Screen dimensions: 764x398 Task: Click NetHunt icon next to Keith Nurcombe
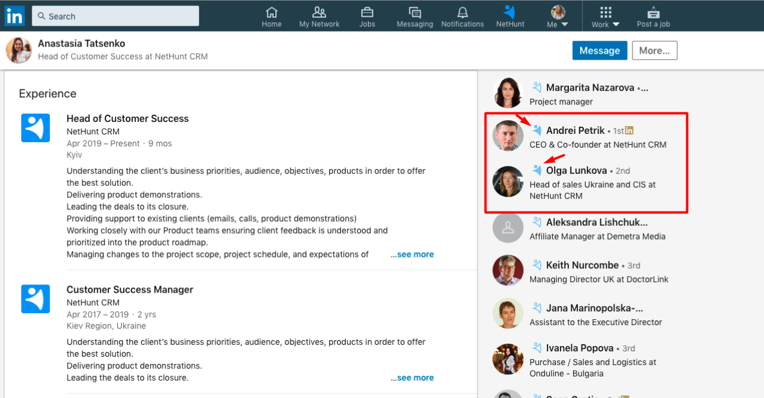[537, 265]
